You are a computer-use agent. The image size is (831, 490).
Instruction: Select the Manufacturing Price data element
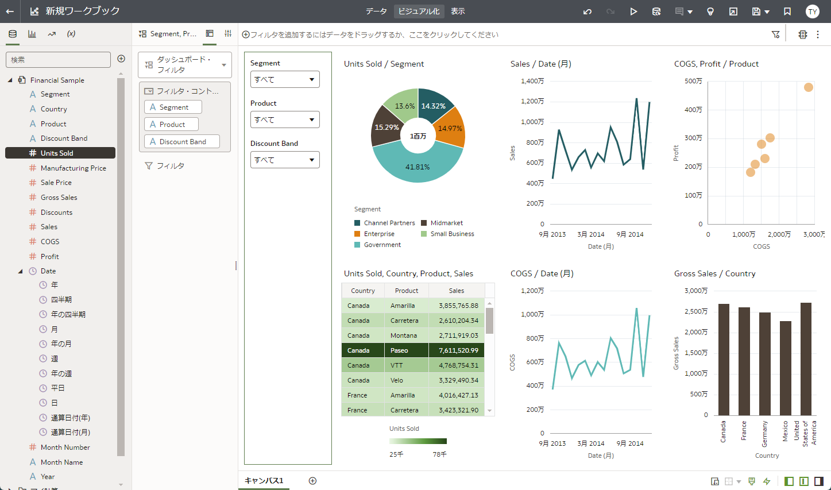[x=73, y=168]
